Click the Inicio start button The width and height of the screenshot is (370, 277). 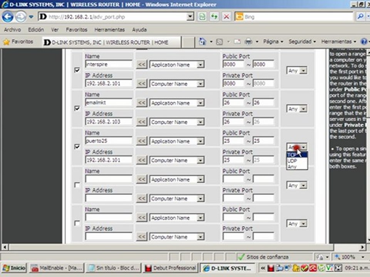pos(14,268)
